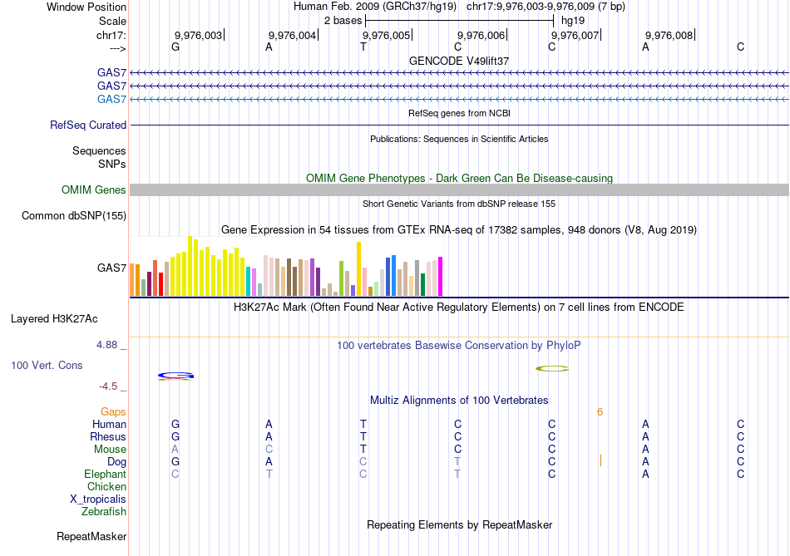The width and height of the screenshot is (790, 556).
Task: Select the SNPs track label
Action: point(112,164)
